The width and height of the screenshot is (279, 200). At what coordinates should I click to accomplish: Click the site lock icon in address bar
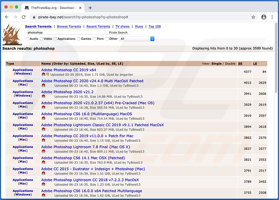tap(34, 17)
